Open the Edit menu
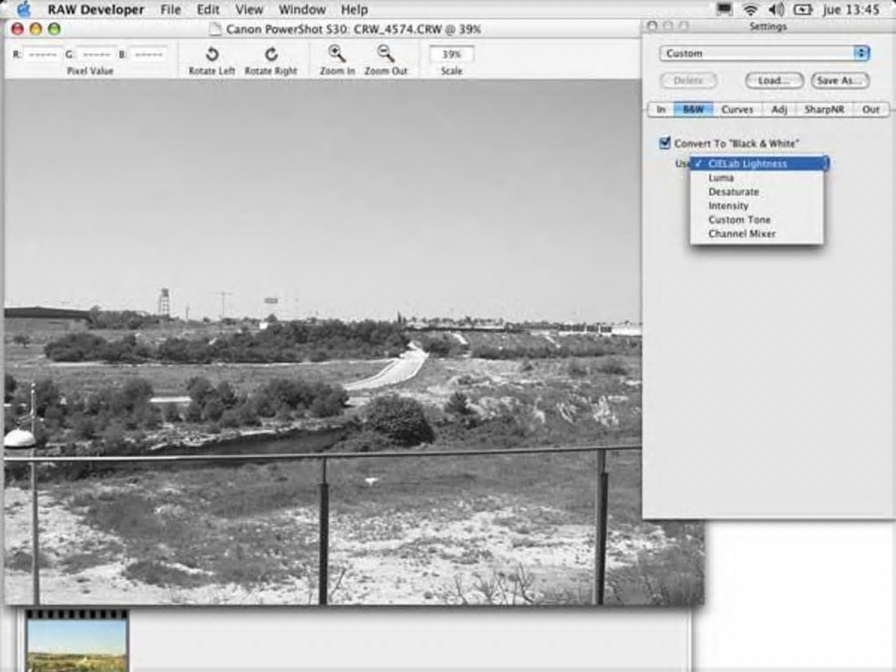 208,10
